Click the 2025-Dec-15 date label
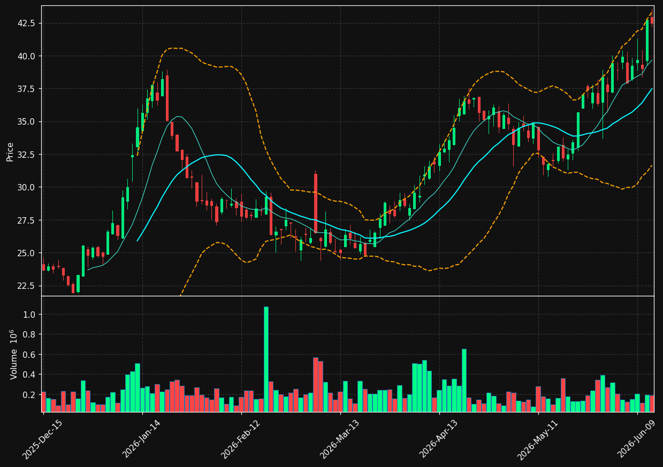663x467 pixels. (42, 439)
